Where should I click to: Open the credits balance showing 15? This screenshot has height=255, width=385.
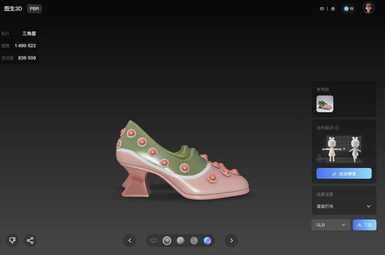[349, 9]
